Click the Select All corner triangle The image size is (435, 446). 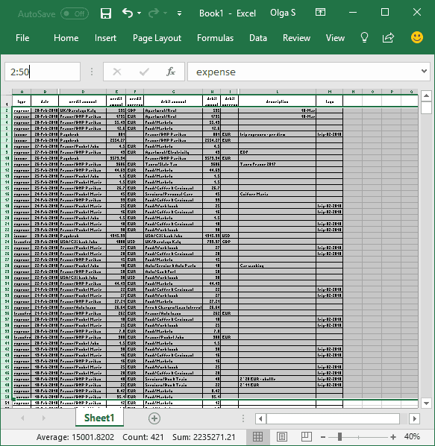tap(6, 92)
